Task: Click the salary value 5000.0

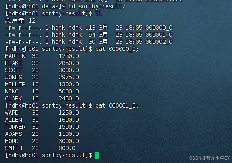Action: tap(69, 91)
